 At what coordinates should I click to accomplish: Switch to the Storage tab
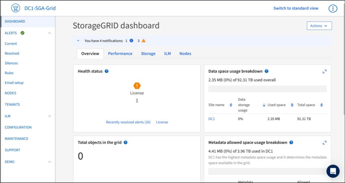(x=148, y=53)
